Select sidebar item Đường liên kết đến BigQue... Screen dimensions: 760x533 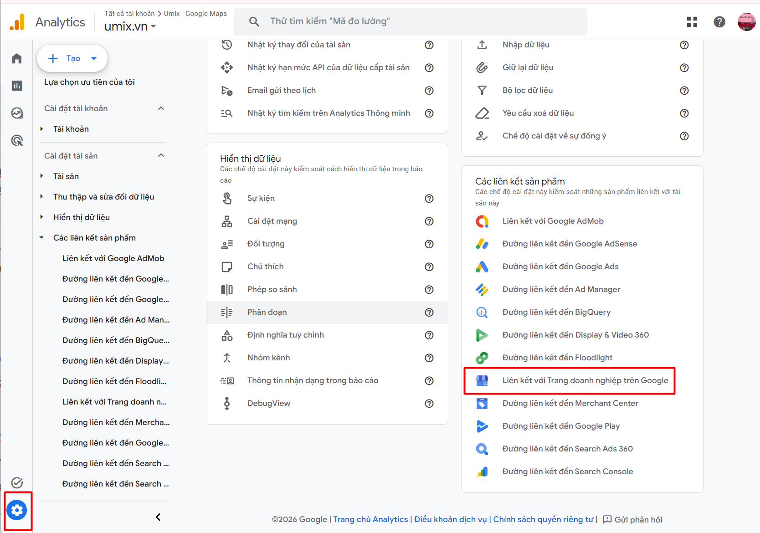(x=116, y=340)
